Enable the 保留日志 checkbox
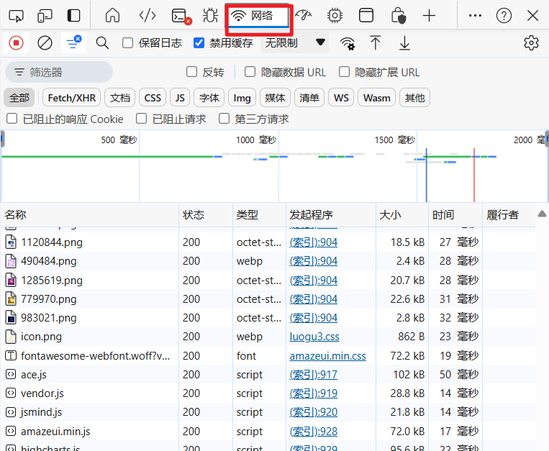Screen dimensions: 549x451 128,43
